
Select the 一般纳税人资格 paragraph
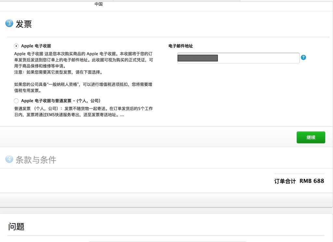click(x=83, y=87)
